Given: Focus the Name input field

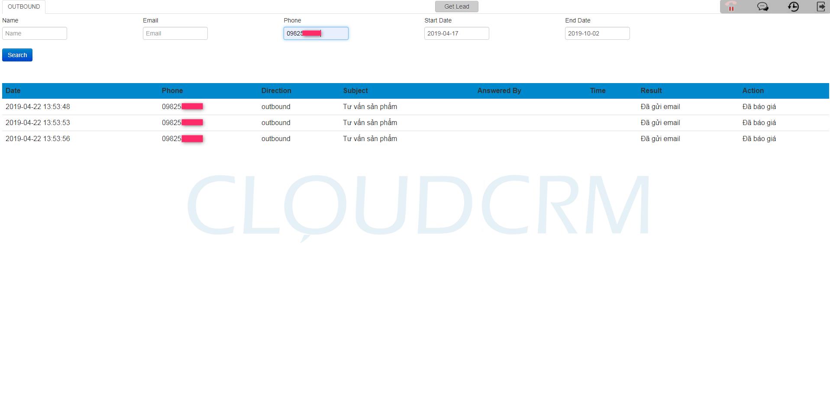Looking at the screenshot, I should tap(35, 33).
